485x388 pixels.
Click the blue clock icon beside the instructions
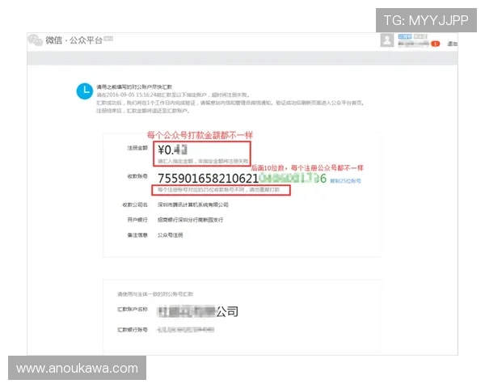coord(85,91)
